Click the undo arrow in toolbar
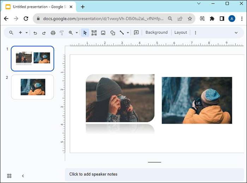247x183 pixels. click(x=35, y=33)
